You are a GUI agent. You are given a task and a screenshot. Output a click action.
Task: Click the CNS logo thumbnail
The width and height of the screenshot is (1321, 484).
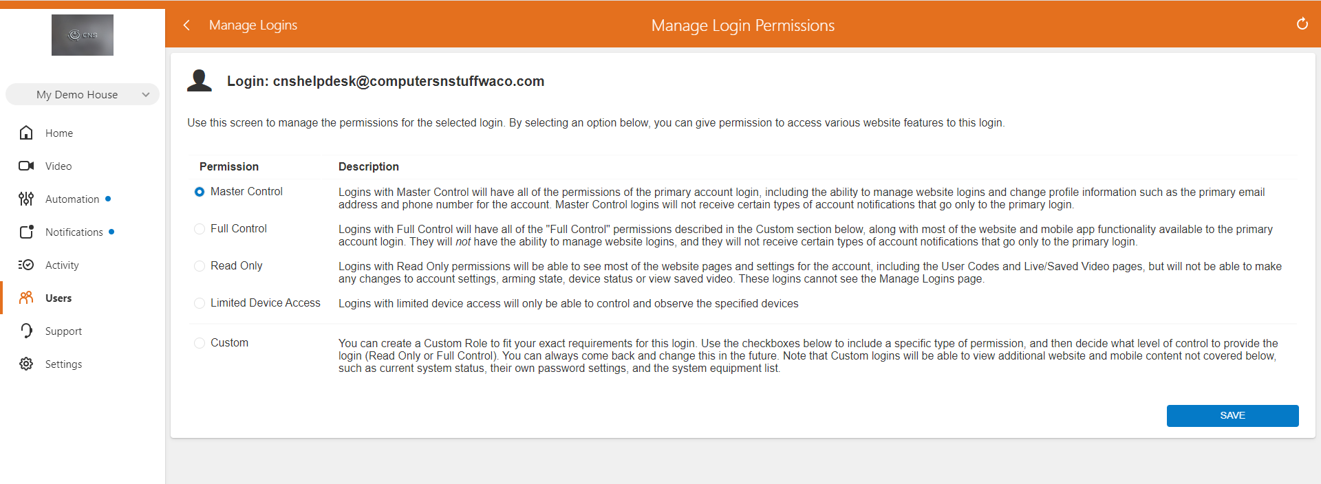point(83,35)
